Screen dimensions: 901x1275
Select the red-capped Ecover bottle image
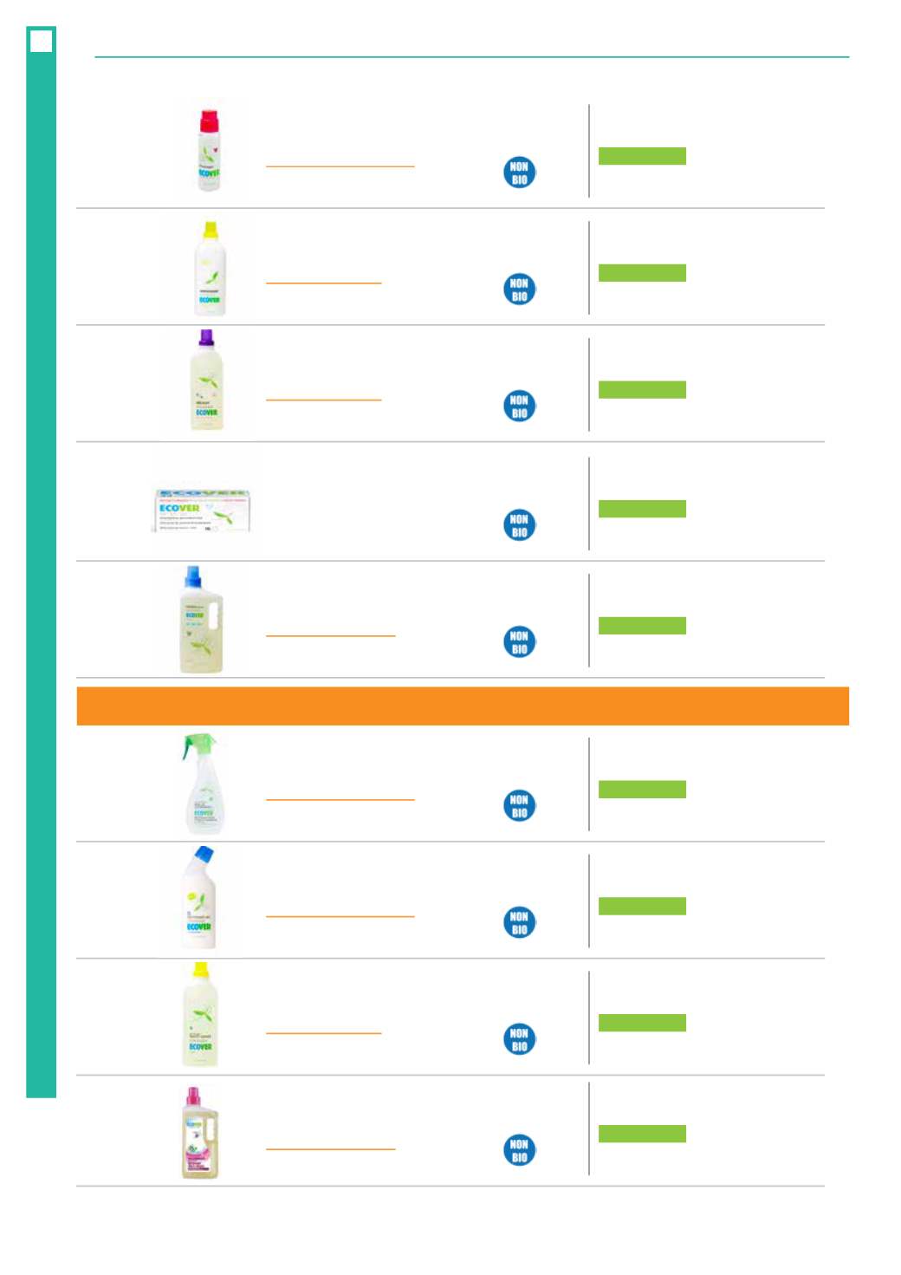coord(209,150)
